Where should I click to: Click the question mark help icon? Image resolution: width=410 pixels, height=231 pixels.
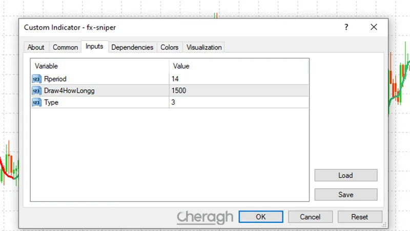[x=346, y=27]
